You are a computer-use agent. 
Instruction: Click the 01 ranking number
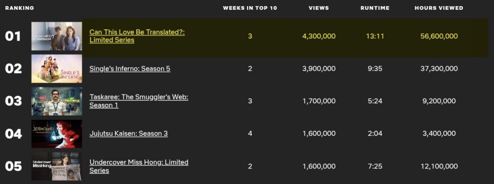click(x=13, y=36)
